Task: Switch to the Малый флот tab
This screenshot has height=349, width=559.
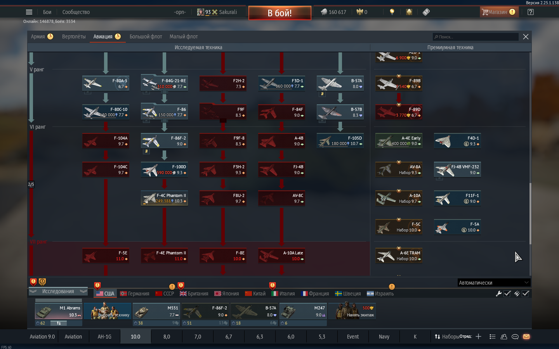Action: (x=184, y=36)
